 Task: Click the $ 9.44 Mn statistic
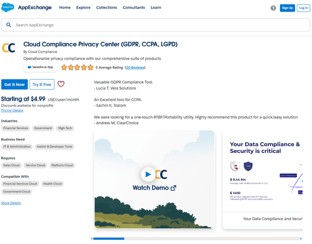pyautogui.click(x=238, y=180)
